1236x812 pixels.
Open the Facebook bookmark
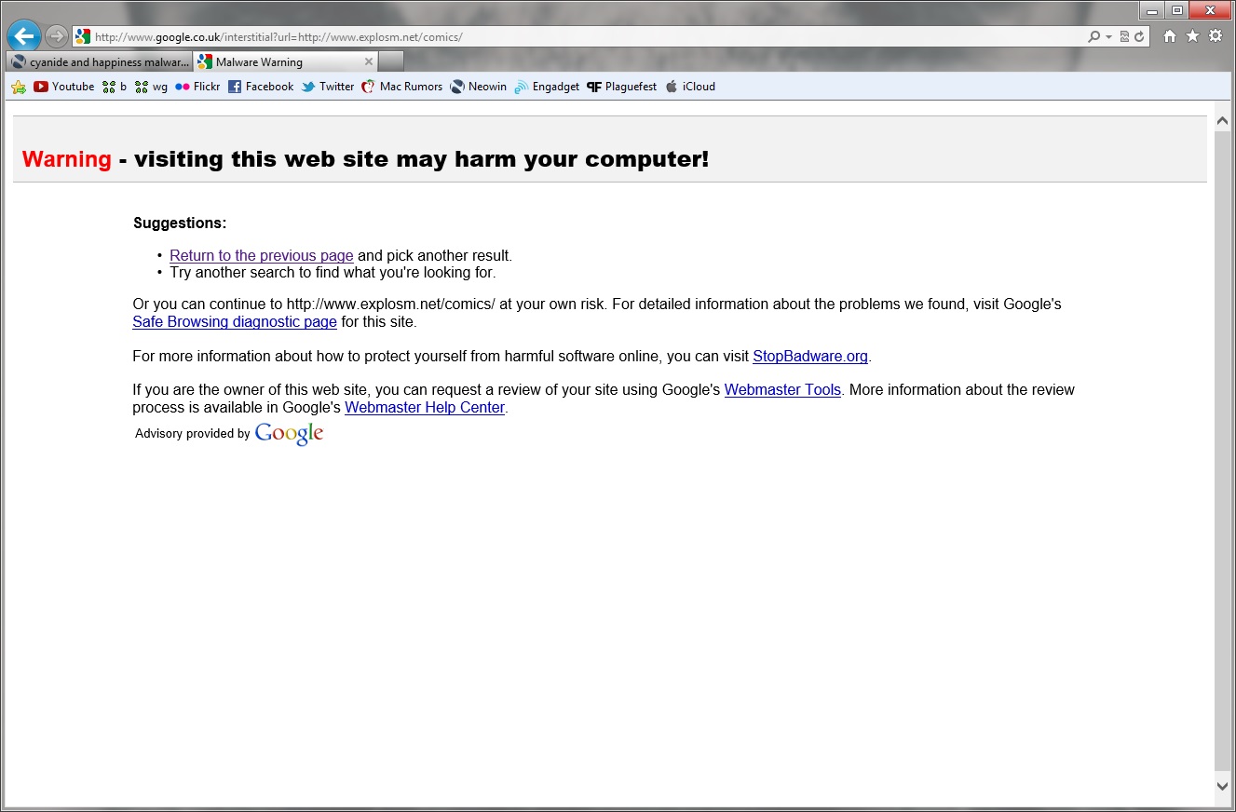click(x=261, y=87)
